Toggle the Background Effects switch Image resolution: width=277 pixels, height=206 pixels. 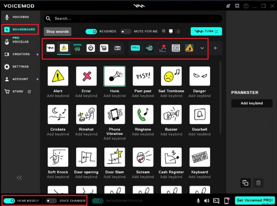[98, 201]
